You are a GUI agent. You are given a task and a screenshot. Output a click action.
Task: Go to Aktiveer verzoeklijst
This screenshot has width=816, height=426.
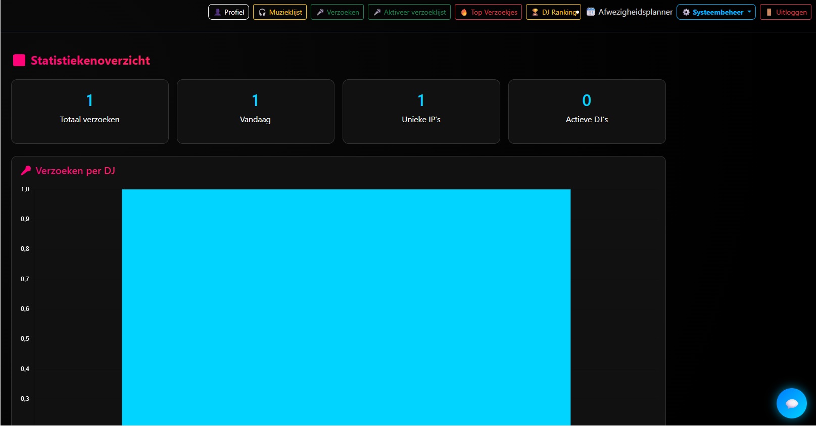pyautogui.click(x=414, y=12)
